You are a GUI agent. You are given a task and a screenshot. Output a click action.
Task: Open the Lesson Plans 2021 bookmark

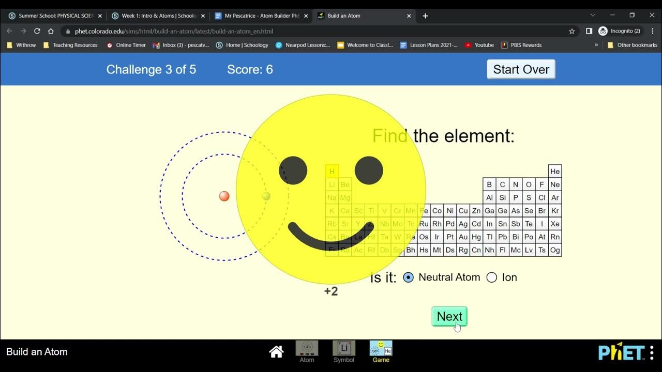coord(429,45)
